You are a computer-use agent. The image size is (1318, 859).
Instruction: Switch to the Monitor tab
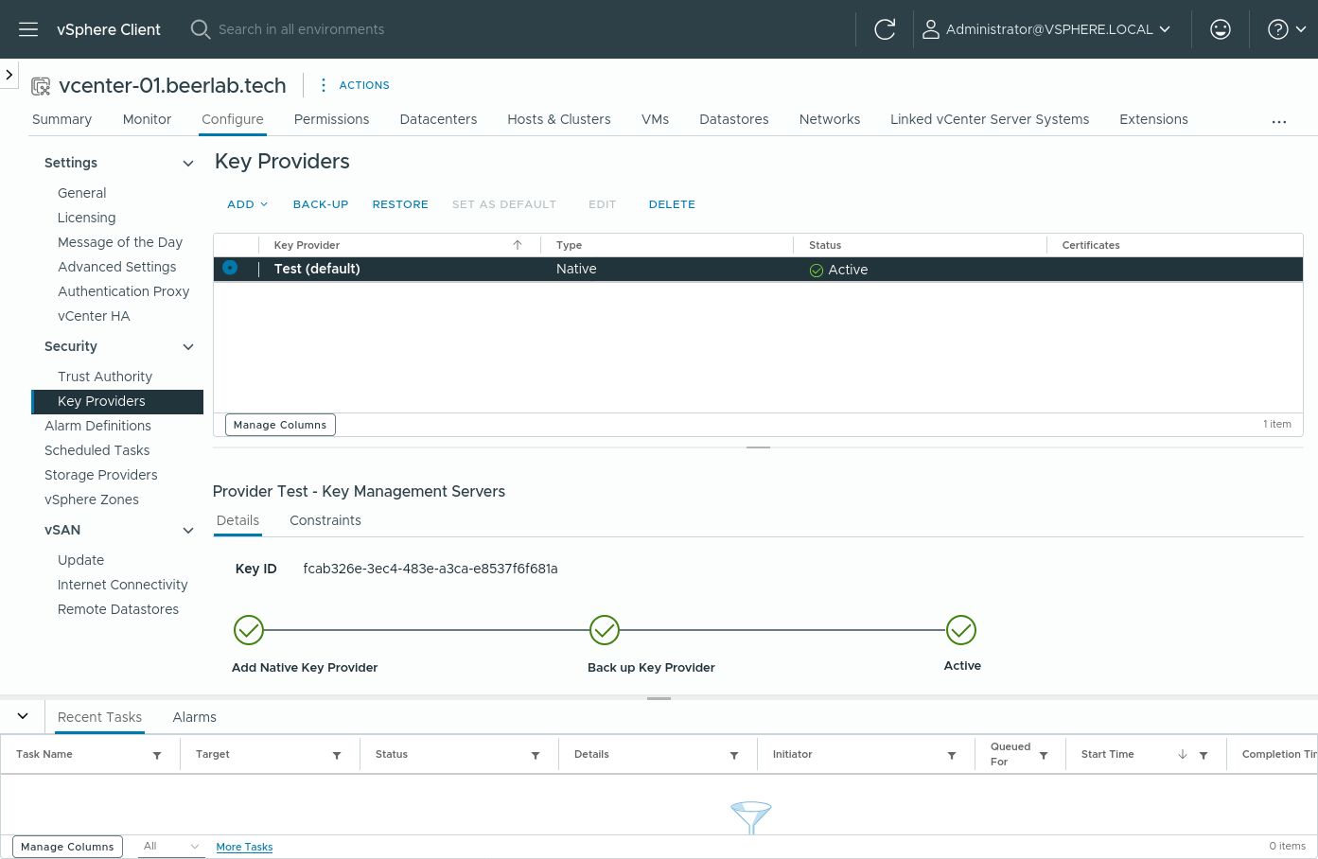[147, 119]
